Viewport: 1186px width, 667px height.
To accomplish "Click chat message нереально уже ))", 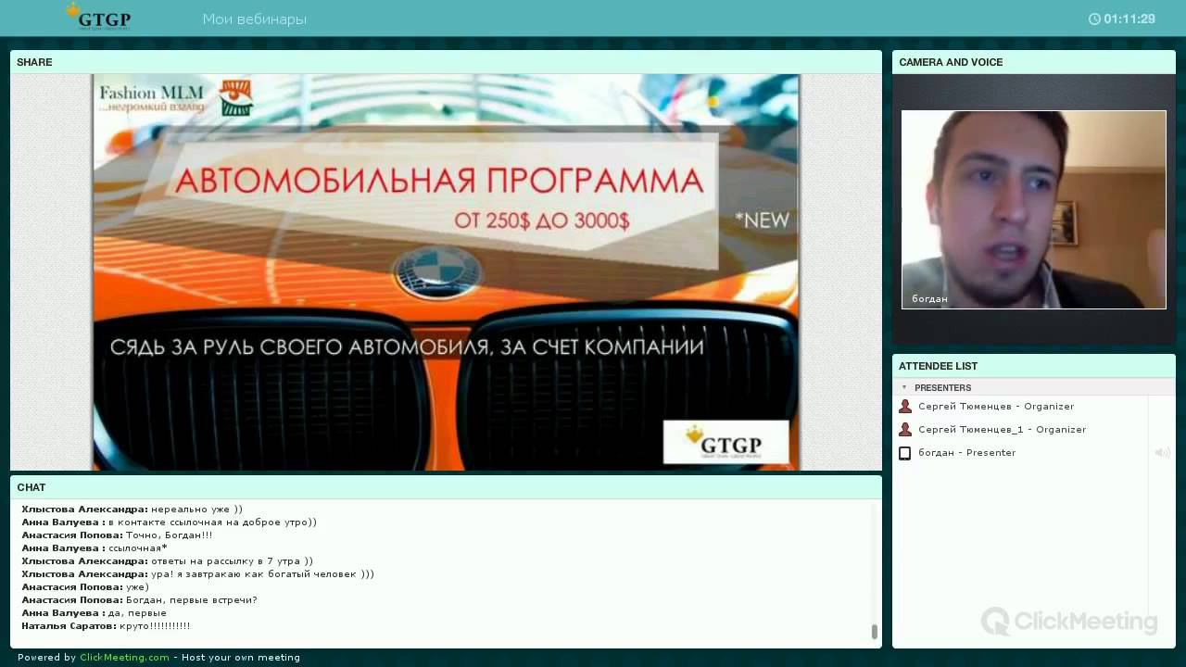I will 196,510.
